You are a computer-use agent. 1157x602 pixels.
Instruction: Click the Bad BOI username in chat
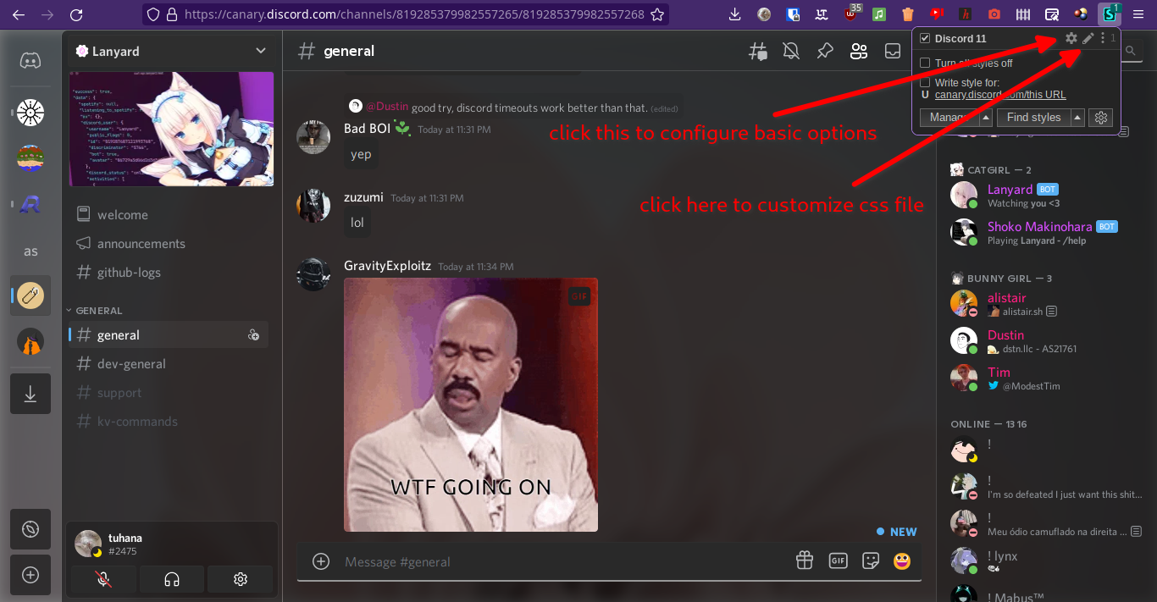click(x=367, y=129)
